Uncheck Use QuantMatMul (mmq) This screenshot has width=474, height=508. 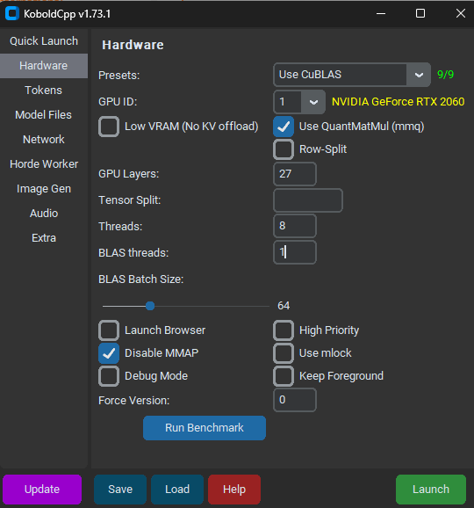[x=284, y=127]
